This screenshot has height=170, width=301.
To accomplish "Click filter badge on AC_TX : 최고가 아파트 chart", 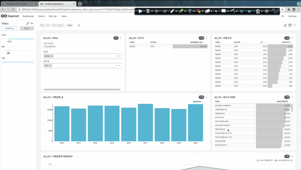I will coord(287,97).
